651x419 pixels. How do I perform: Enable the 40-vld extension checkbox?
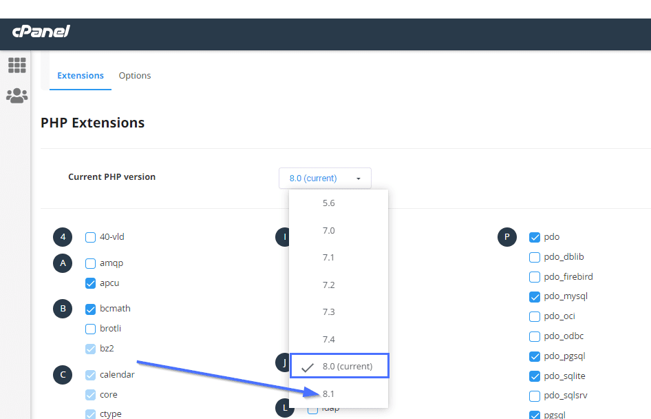[91, 237]
